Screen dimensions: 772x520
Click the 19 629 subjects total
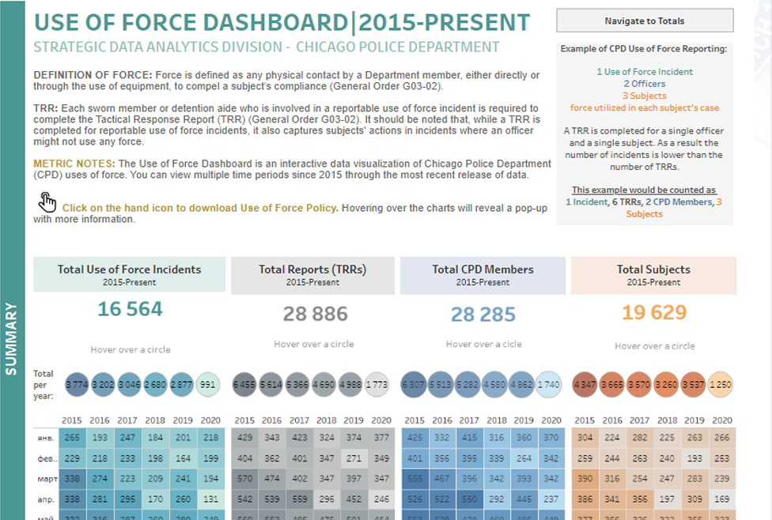654,312
